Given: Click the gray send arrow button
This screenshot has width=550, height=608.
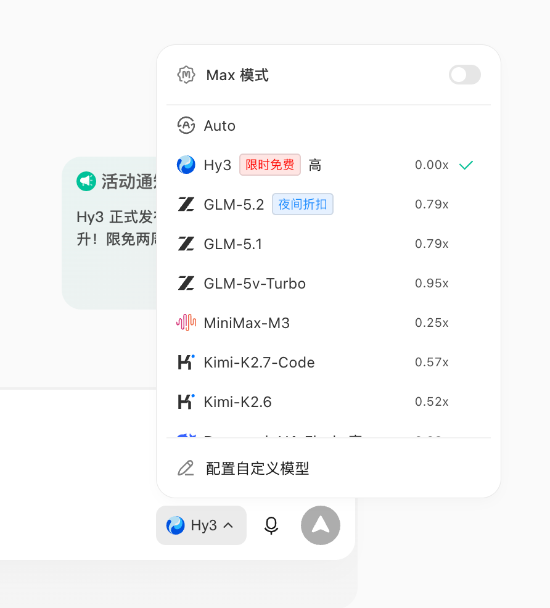Looking at the screenshot, I should [321, 525].
